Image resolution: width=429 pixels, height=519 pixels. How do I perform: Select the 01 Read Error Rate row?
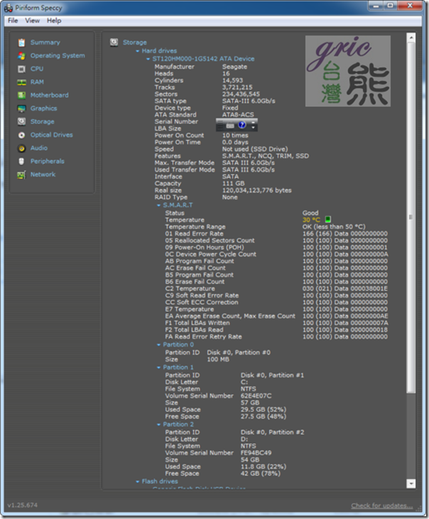[x=276, y=234]
